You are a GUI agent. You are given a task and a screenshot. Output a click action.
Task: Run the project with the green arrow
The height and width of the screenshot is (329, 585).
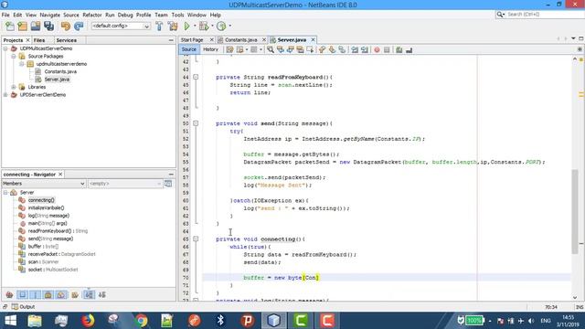point(186,26)
